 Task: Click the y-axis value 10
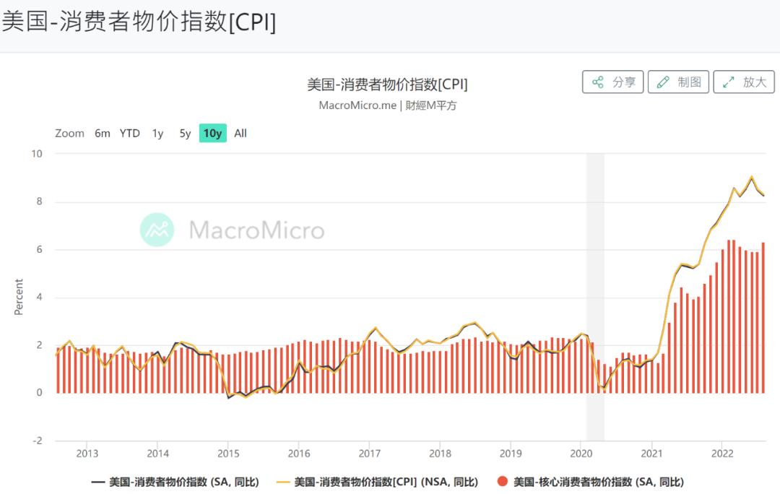(37, 154)
